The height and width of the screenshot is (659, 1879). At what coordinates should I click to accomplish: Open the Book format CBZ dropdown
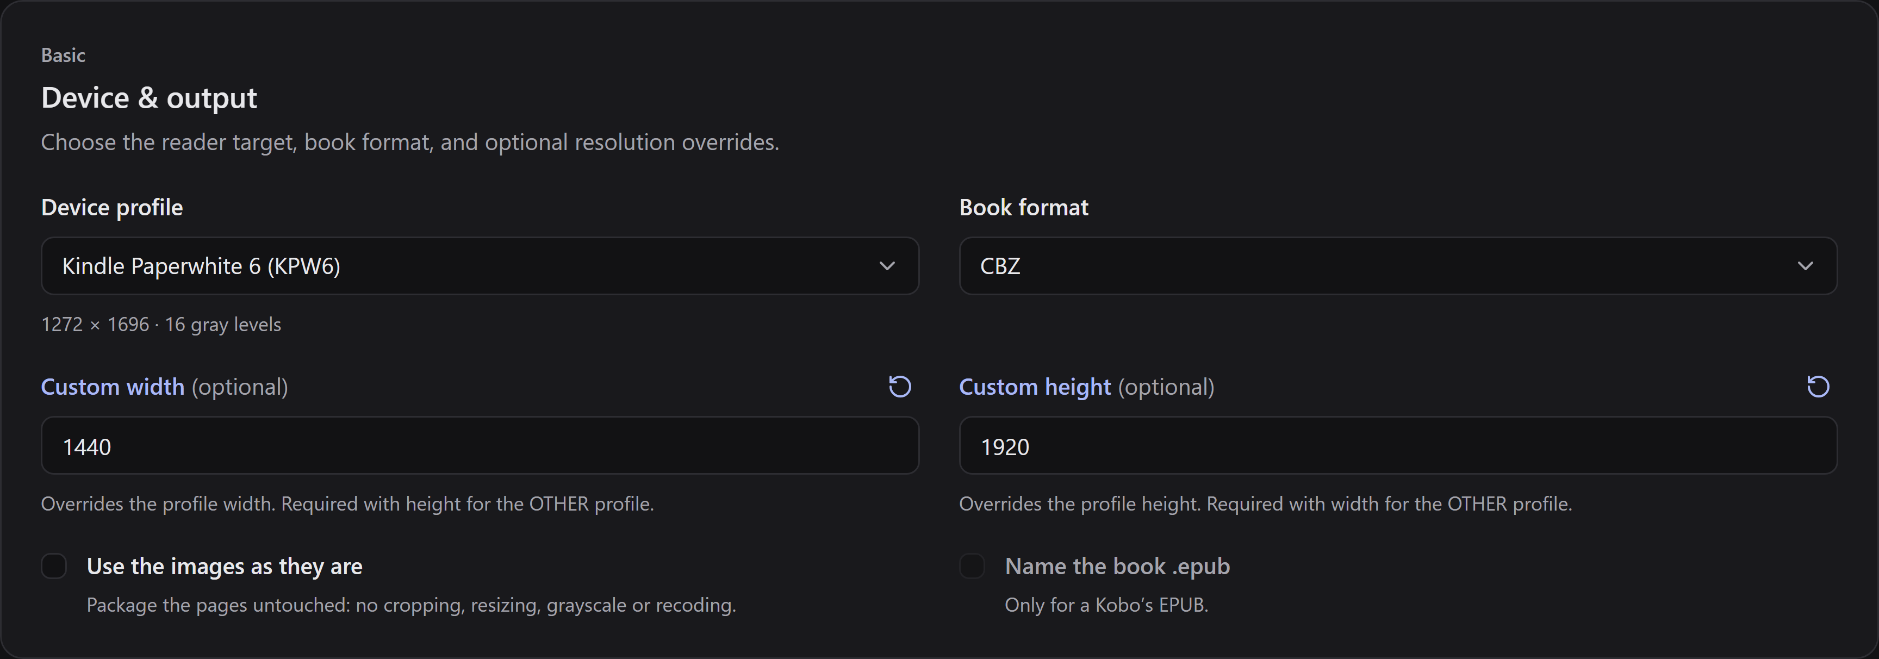coord(1398,266)
